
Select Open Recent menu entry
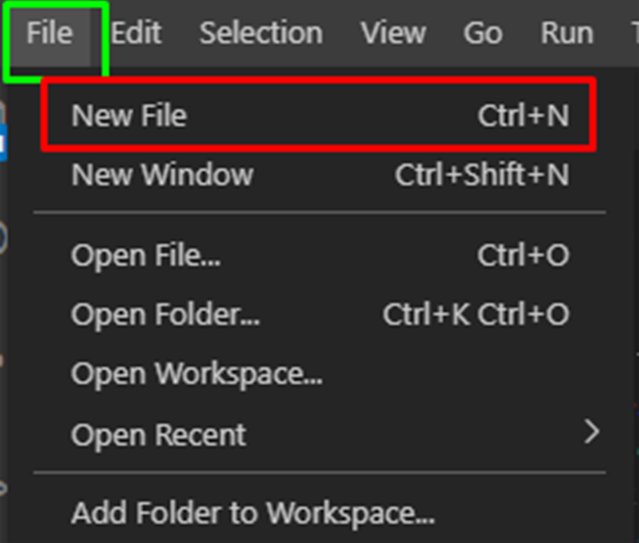[320, 435]
